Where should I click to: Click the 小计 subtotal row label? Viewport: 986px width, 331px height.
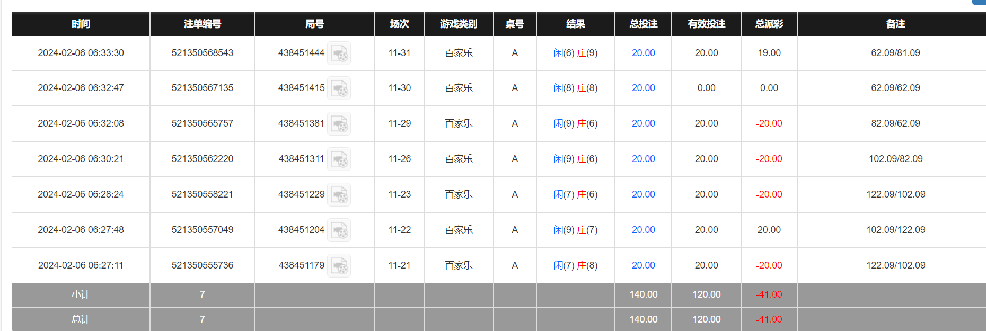81,294
